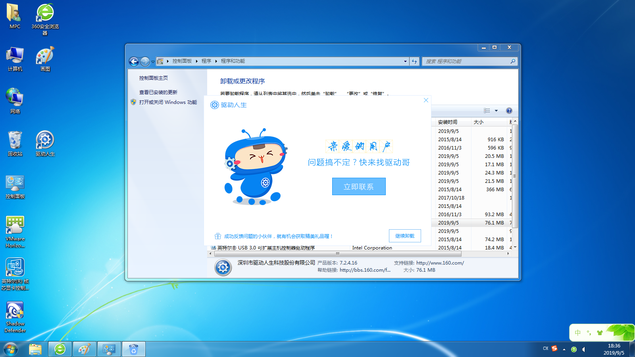Image resolution: width=635 pixels, height=357 pixels.
Task: Click horizontal scrollbar right arrow
Action: [508, 253]
